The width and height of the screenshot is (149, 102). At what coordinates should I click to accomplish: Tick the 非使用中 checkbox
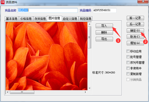pyautogui.click(x=128, y=68)
